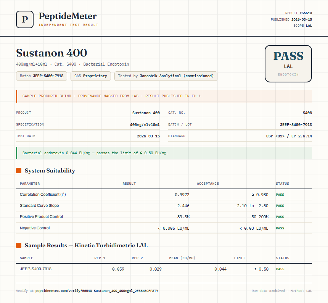The width and height of the screenshot is (328, 303).
Task: Click the 89.3% result value
Action: [x=183, y=217]
